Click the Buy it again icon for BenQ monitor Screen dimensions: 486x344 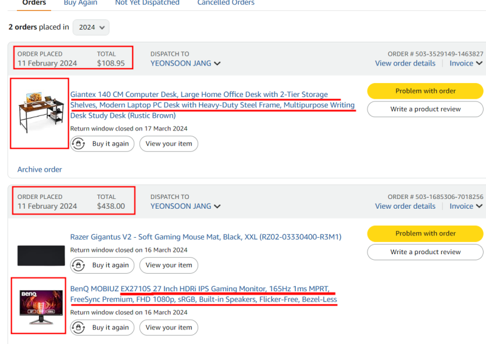click(x=78, y=328)
